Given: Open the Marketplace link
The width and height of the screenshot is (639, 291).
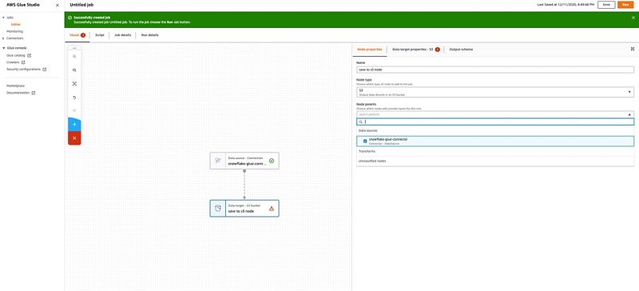Looking at the screenshot, I should [x=15, y=86].
